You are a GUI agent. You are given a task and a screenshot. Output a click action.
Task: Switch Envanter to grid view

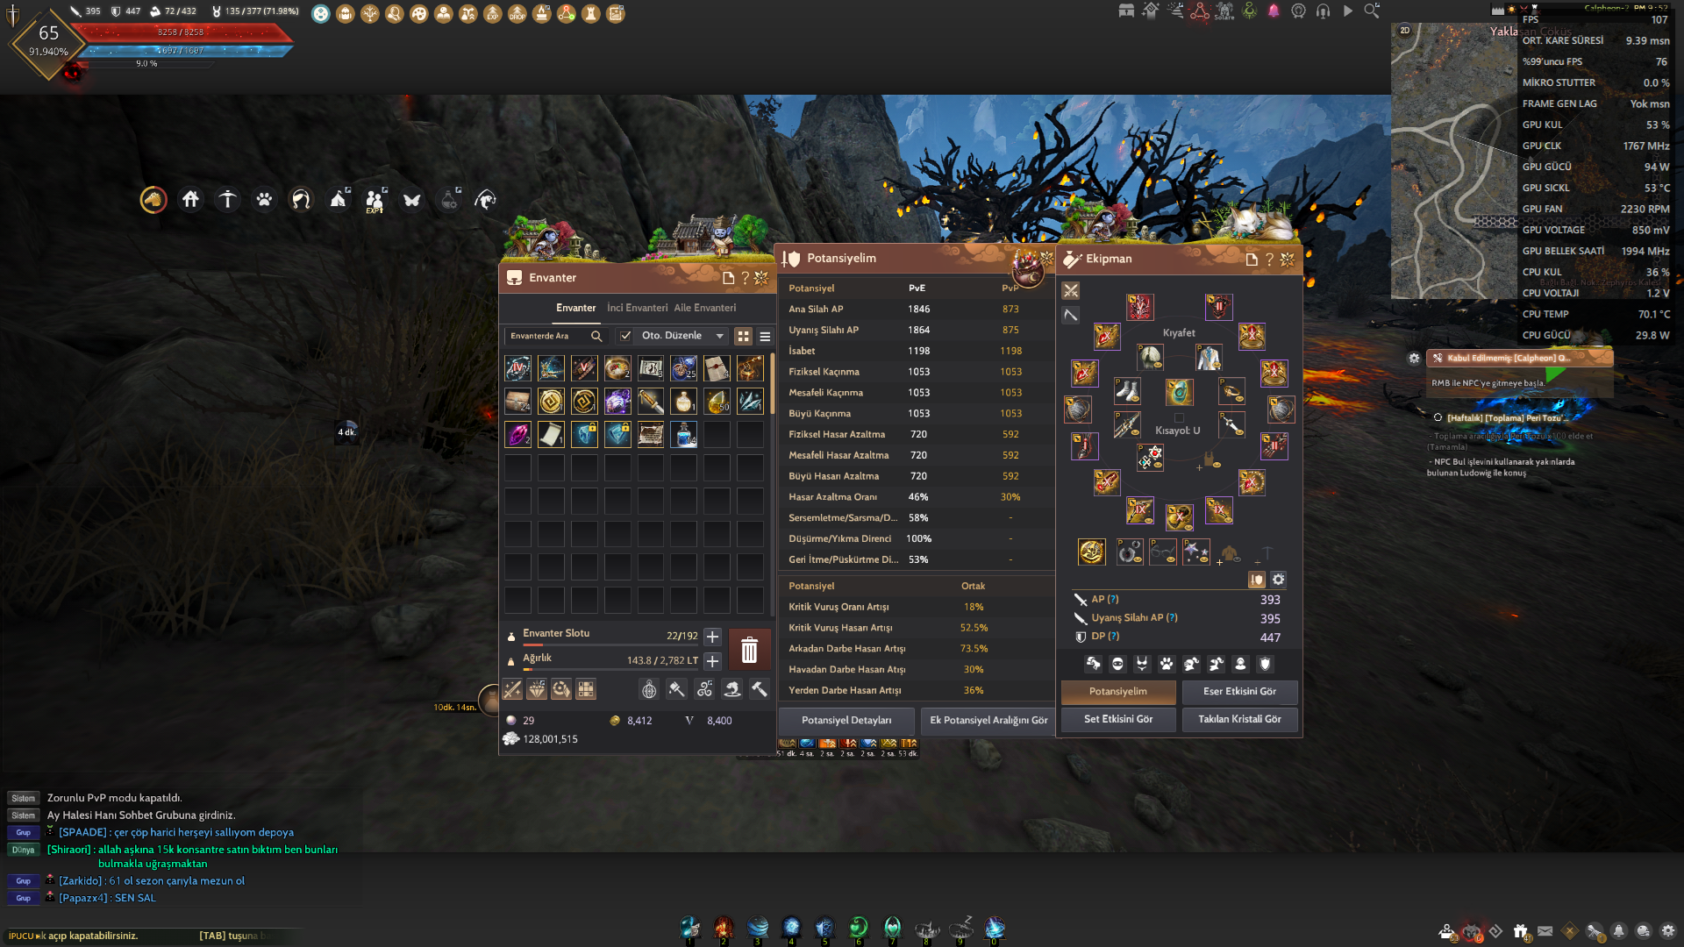[x=743, y=336]
